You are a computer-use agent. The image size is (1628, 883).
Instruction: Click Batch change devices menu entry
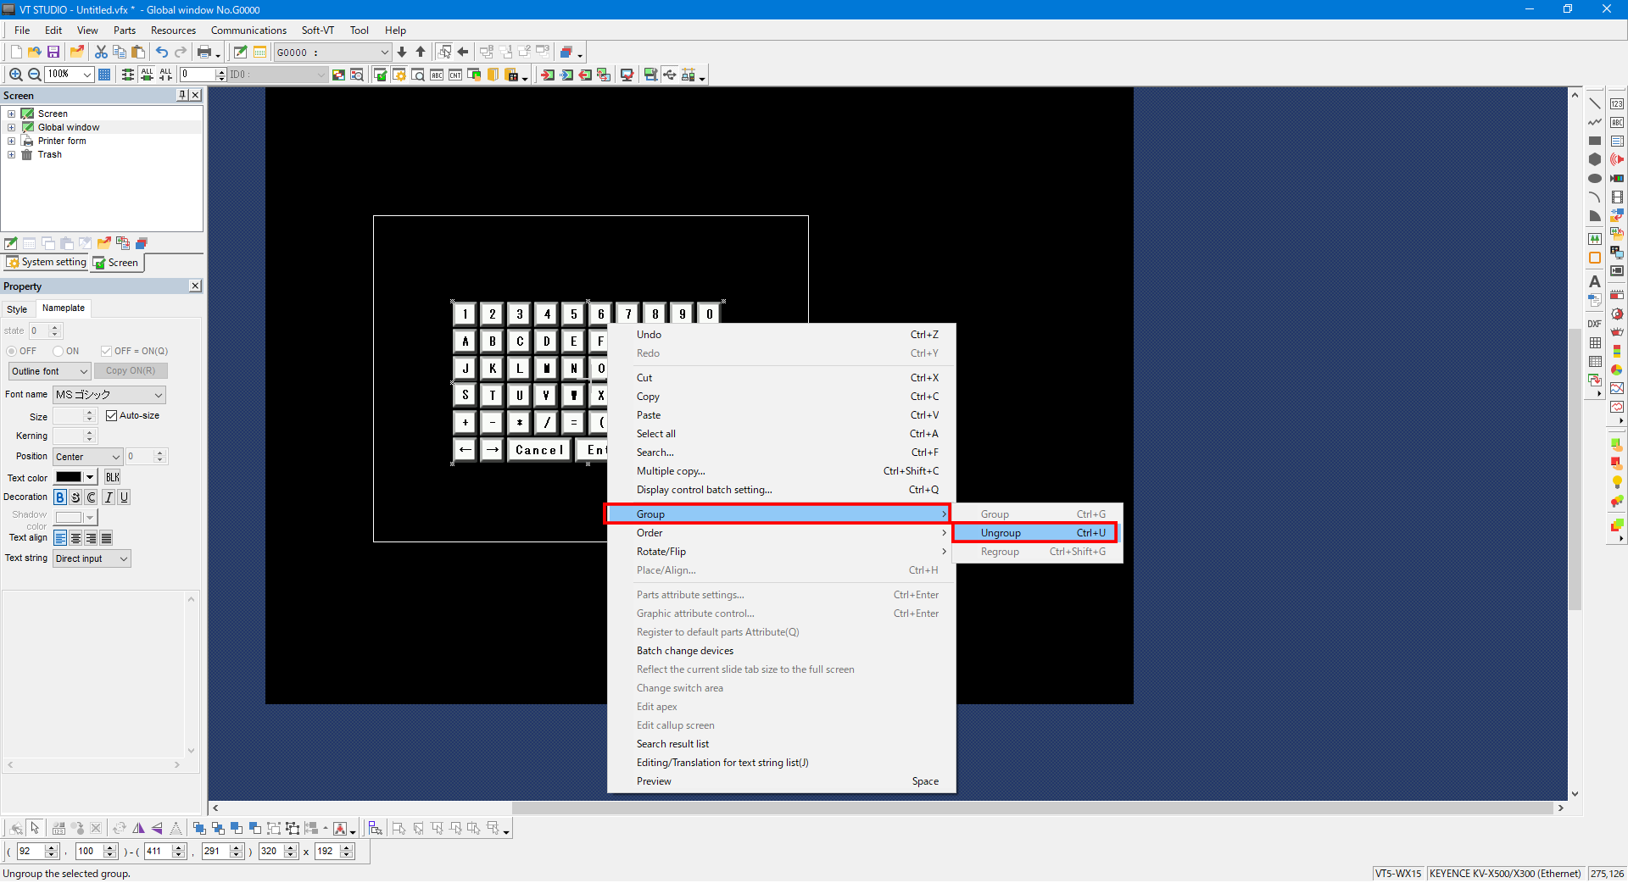tap(685, 651)
